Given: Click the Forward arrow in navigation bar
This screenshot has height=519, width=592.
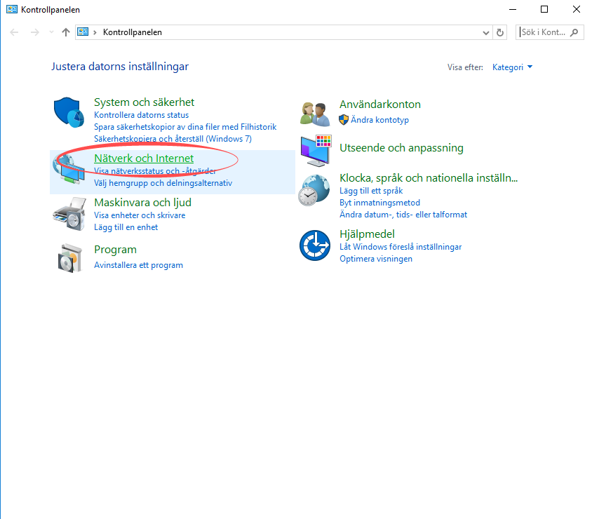Looking at the screenshot, I should point(35,32).
